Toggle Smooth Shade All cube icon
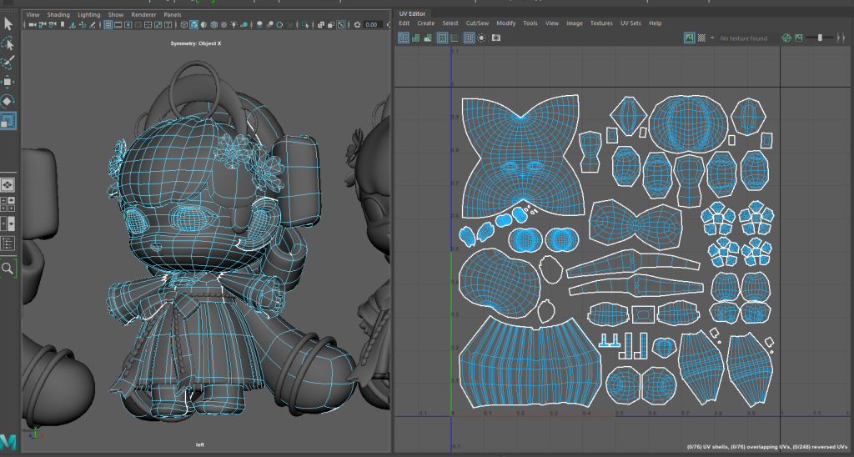This screenshot has height=457, width=854. (x=193, y=24)
